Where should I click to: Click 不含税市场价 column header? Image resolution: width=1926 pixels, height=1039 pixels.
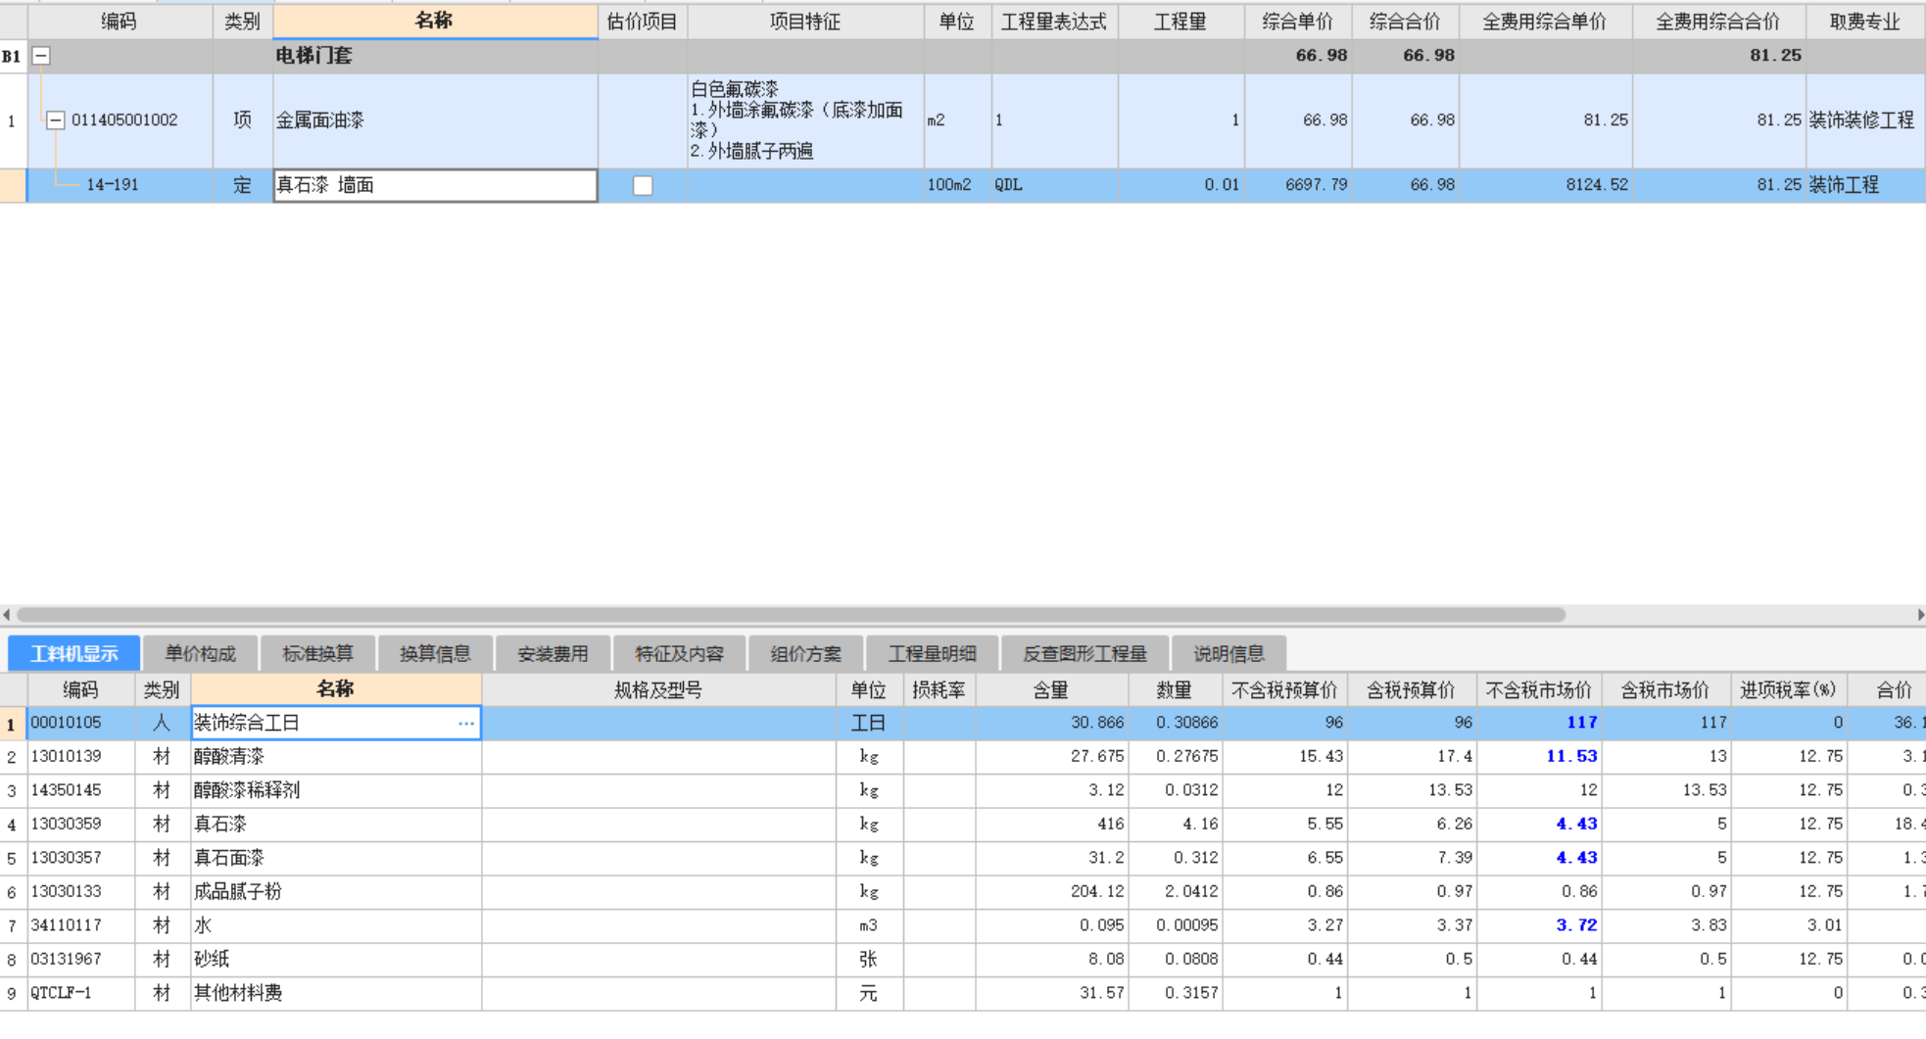(1540, 690)
